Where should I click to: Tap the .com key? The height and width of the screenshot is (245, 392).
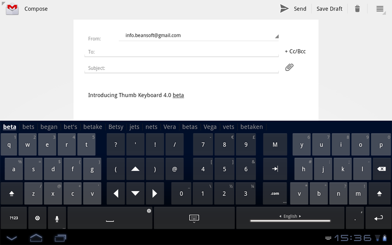[x=275, y=193]
